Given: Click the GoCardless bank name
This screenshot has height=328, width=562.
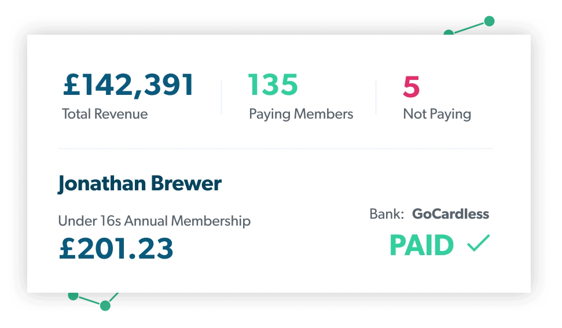Looking at the screenshot, I should coord(450,214).
